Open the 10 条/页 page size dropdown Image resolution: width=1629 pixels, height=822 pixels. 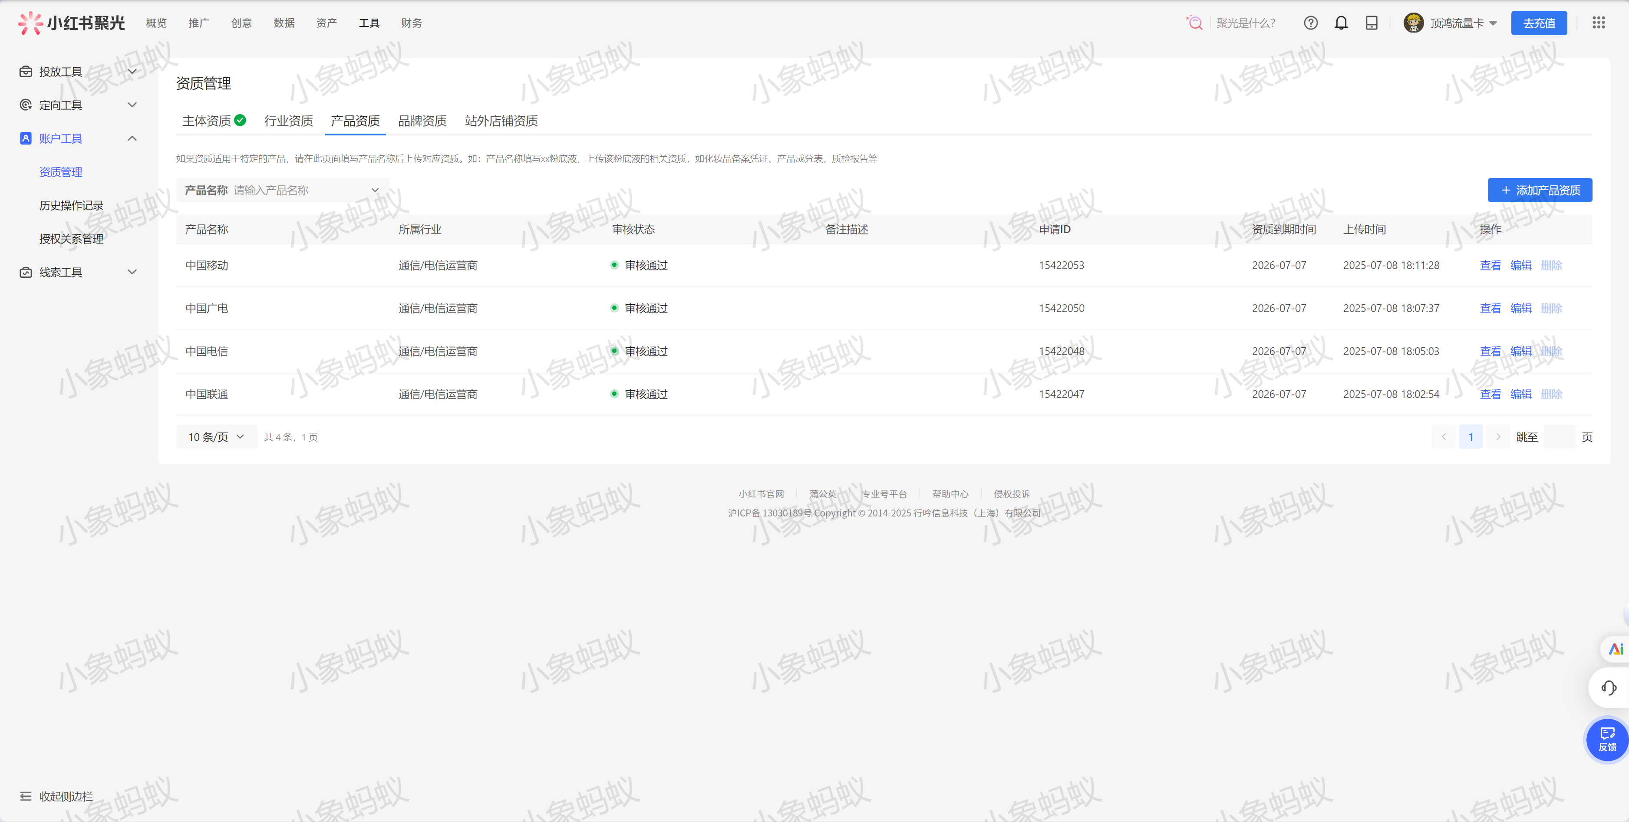coord(216,437)
